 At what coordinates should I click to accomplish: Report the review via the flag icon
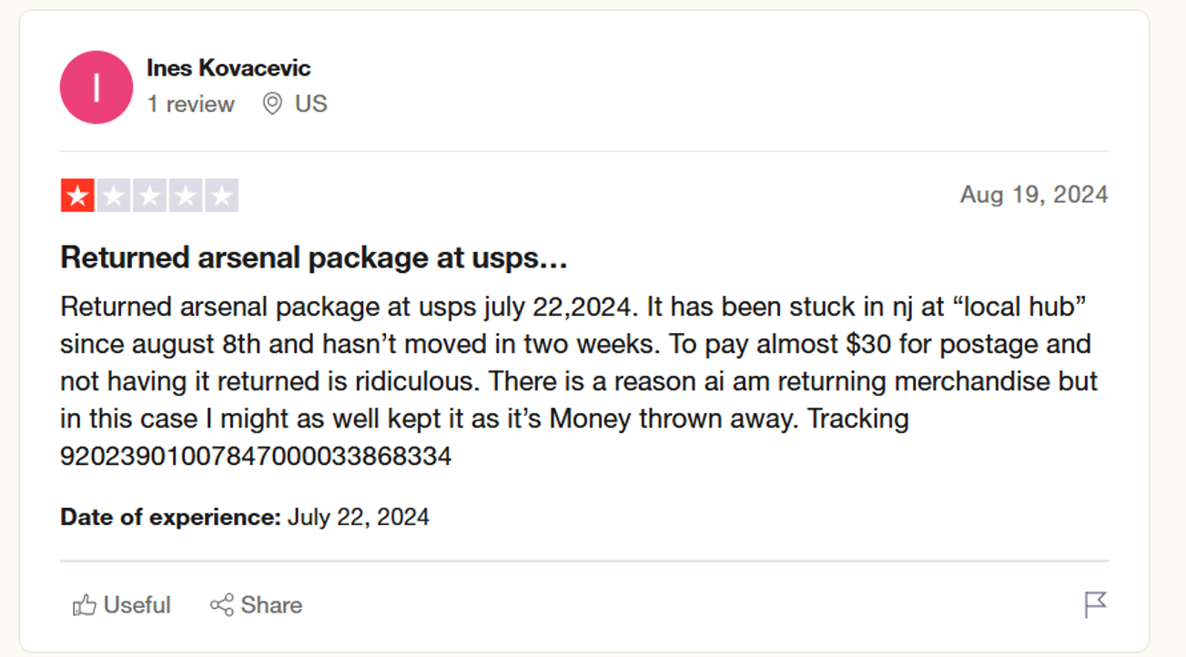click(x=1096, y=604)
